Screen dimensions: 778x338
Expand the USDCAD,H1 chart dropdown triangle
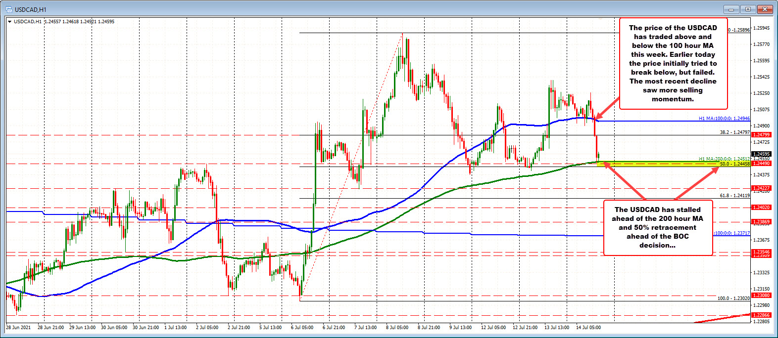10,21
